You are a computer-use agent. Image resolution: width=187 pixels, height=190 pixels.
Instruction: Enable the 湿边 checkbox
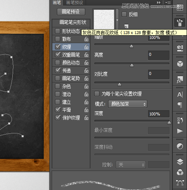(58, 94)
